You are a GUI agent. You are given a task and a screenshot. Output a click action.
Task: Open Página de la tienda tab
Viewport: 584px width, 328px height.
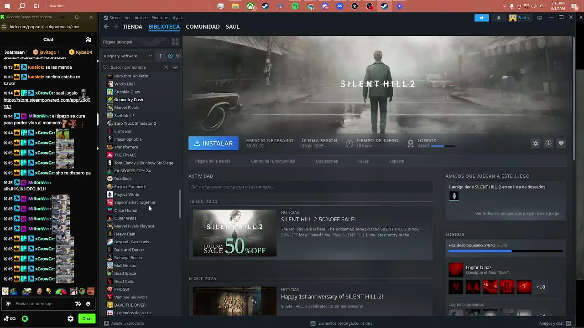click(213, 161)
